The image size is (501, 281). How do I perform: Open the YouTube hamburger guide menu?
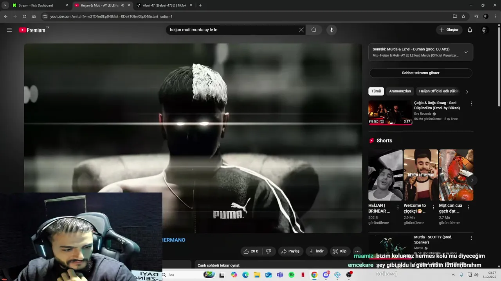9,30
